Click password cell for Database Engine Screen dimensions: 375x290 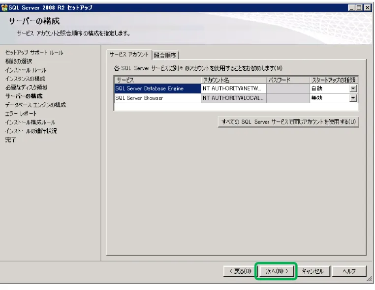(288, 88)
